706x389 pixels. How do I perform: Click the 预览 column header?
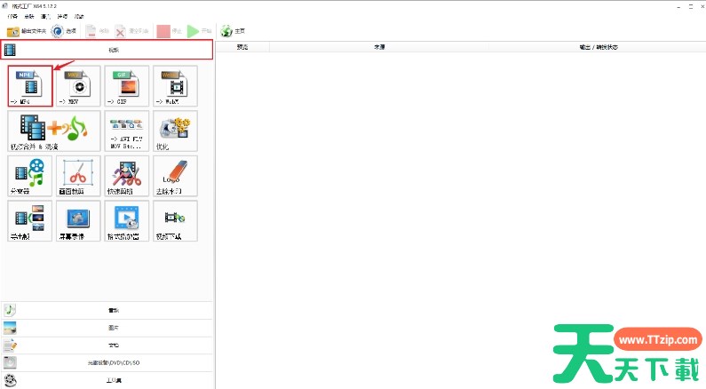(x=242, y=47)
